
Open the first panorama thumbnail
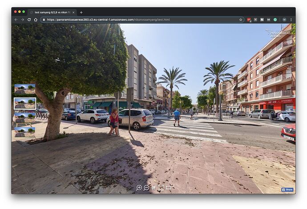pyautogui.click(x=25, y=89)
